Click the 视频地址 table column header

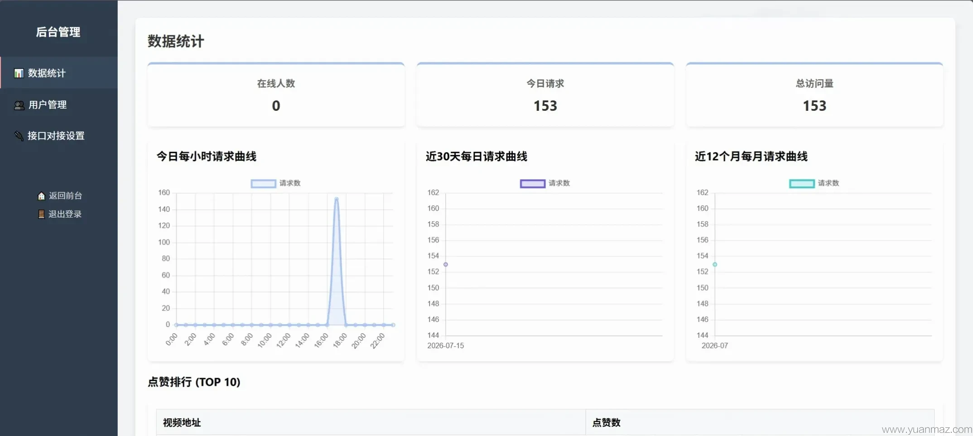point(371,422)
